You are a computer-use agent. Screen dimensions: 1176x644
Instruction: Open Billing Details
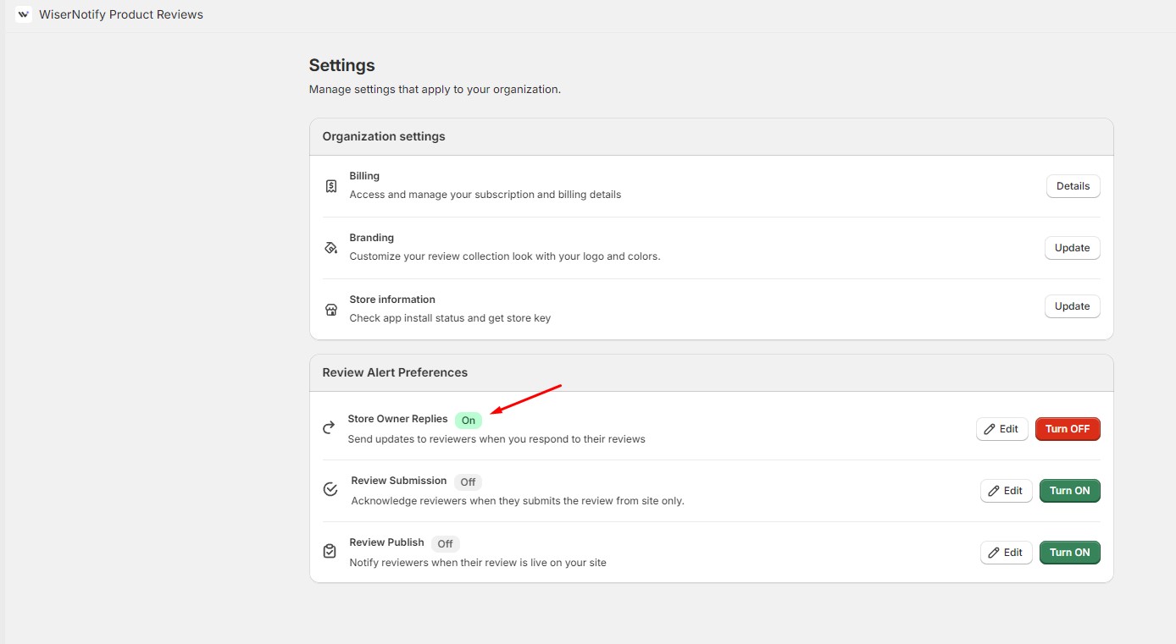(x=1073, y=186)
